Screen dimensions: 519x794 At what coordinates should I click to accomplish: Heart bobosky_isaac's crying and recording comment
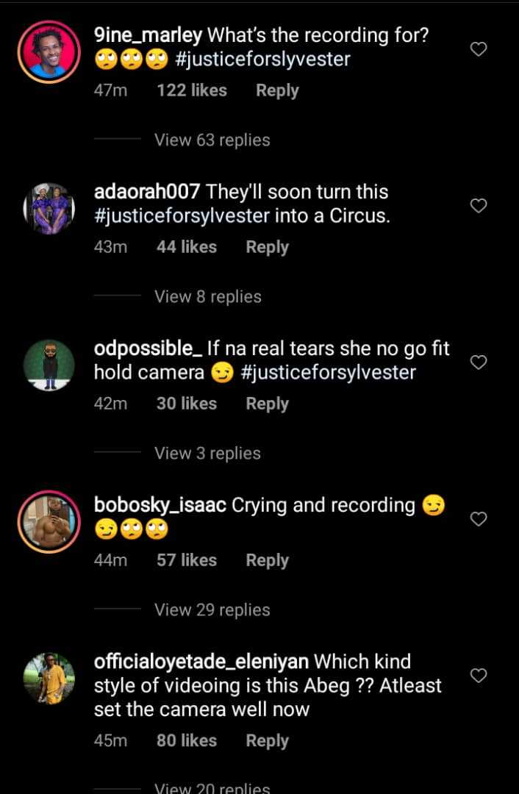click(x=479, y=519)
